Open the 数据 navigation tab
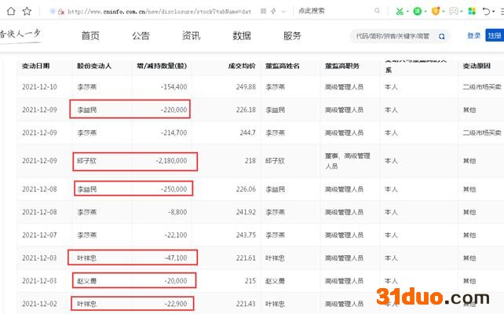This screenshot has height=314, width=504. click(242, 35)
